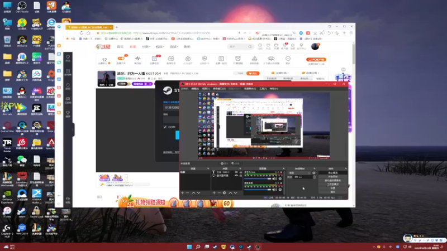Expand the 游戏 dropdown on Douyu navigation
This screenshot has width=447, height=251.
coord(174,47)
